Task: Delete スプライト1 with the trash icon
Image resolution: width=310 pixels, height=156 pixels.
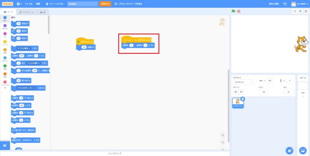Action: click(x=243, y=99)
